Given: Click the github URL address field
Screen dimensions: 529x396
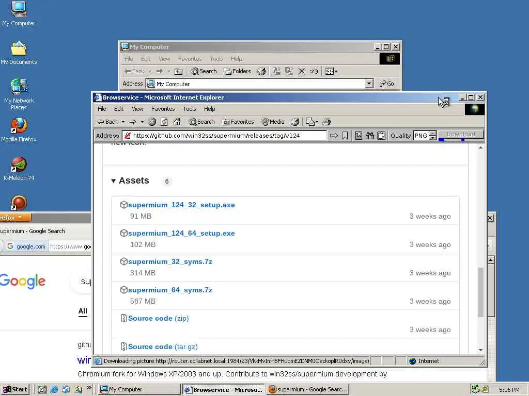Looking at the screenshot, I should [224, 136].
